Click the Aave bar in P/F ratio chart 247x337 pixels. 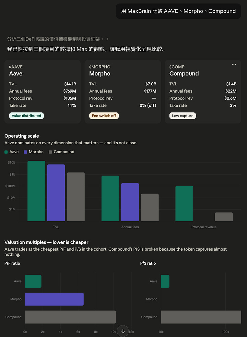click(33, 281)
